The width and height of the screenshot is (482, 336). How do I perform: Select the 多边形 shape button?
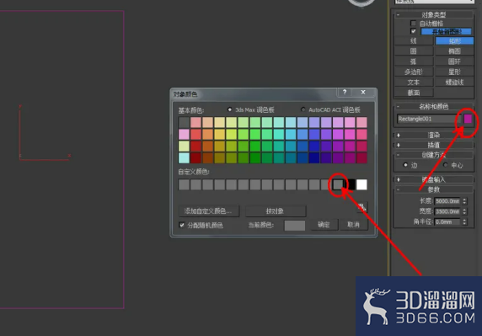point(414,72)
